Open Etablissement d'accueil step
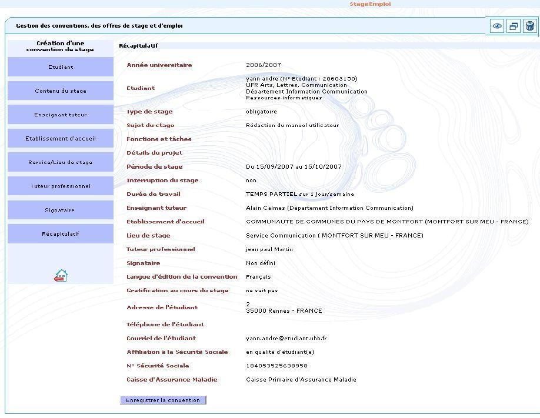This screenshot has width=540, height=418. coord(61,139)
